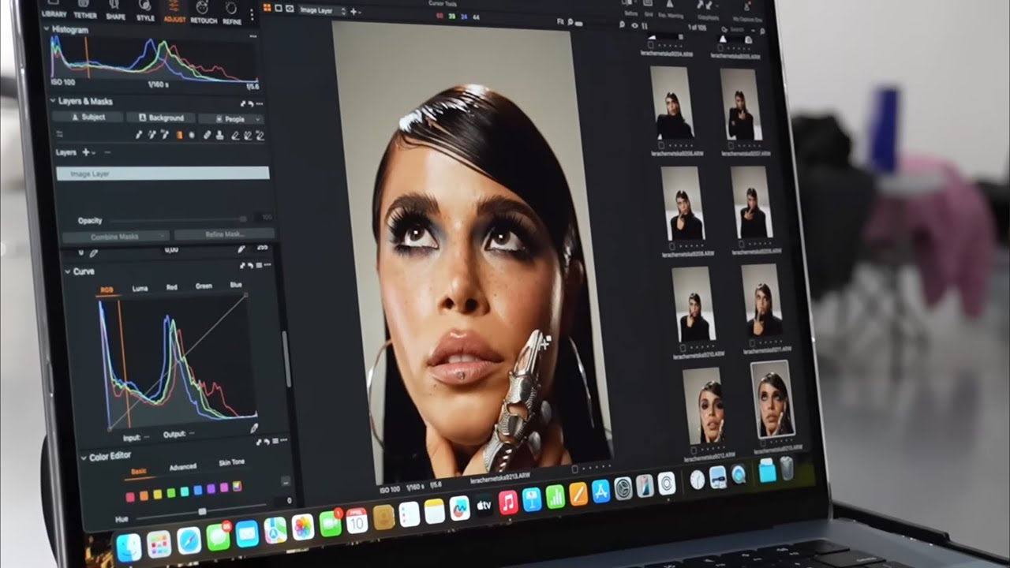Open the Image Layer selector dropdown
This screenshot has width=1010, height=568.
(x=324, y=11)
